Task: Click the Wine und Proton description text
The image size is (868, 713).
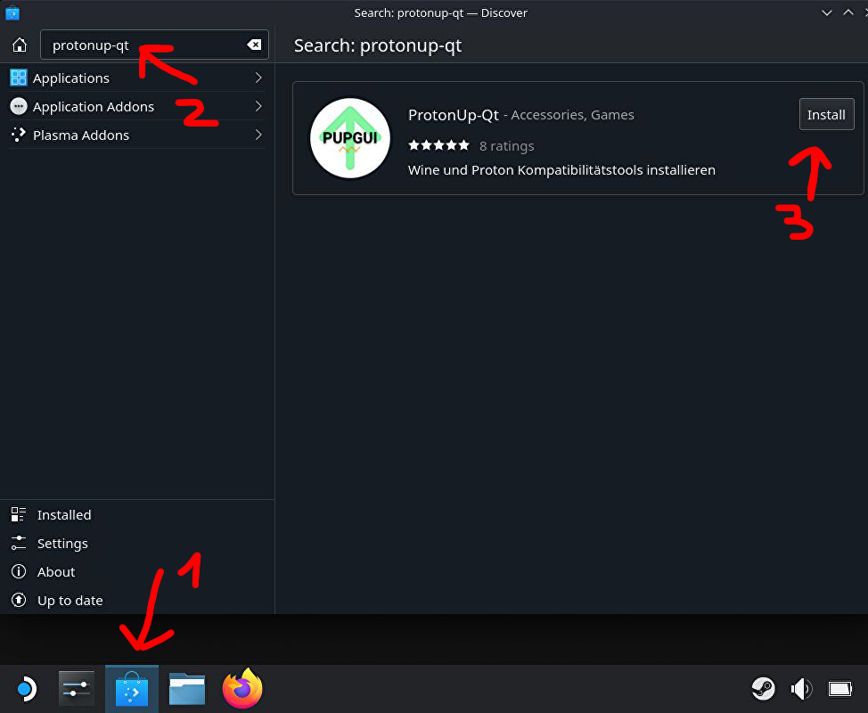Action: pos(561,170)
